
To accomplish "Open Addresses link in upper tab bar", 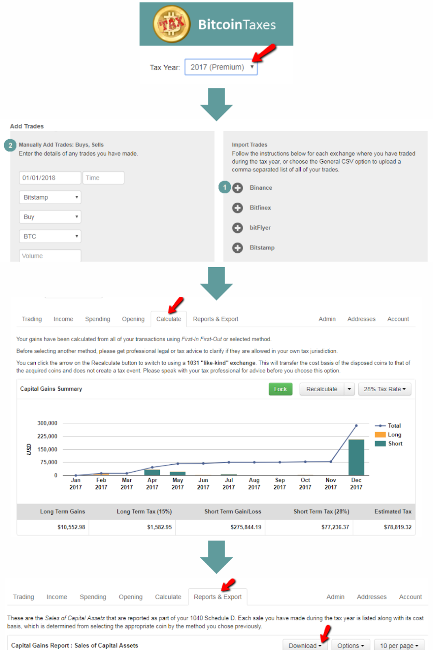I will [362, 319].
